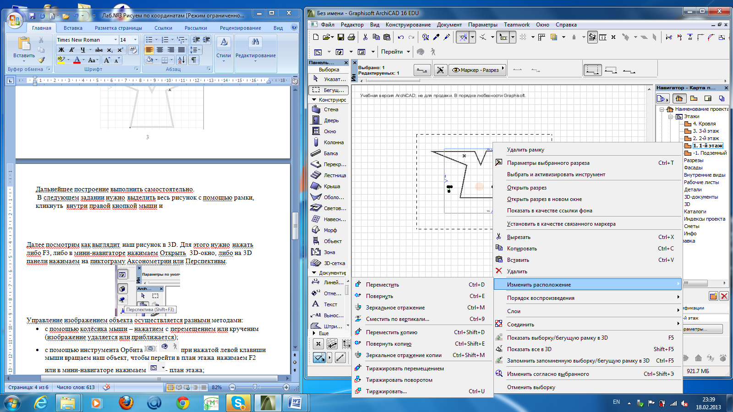Toggle Bold formatting in Word
Viewport: 733px width, 412px height.
61,50
